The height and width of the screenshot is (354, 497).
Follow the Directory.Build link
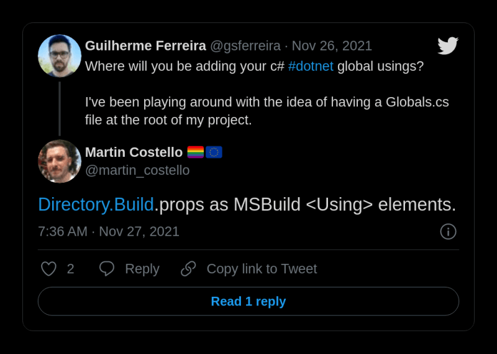(x=96, y=204)
